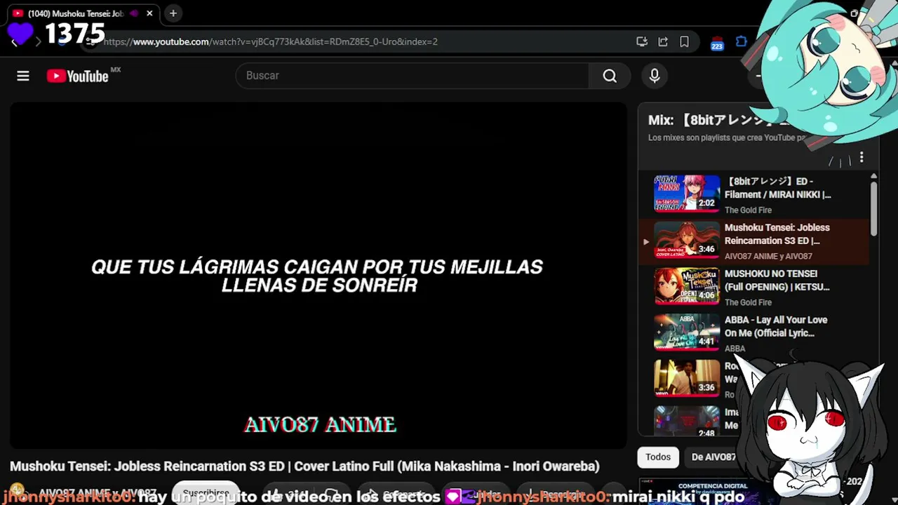Open the playlist video with 2:48 duration
898x505 pixels.
(687, 421)
